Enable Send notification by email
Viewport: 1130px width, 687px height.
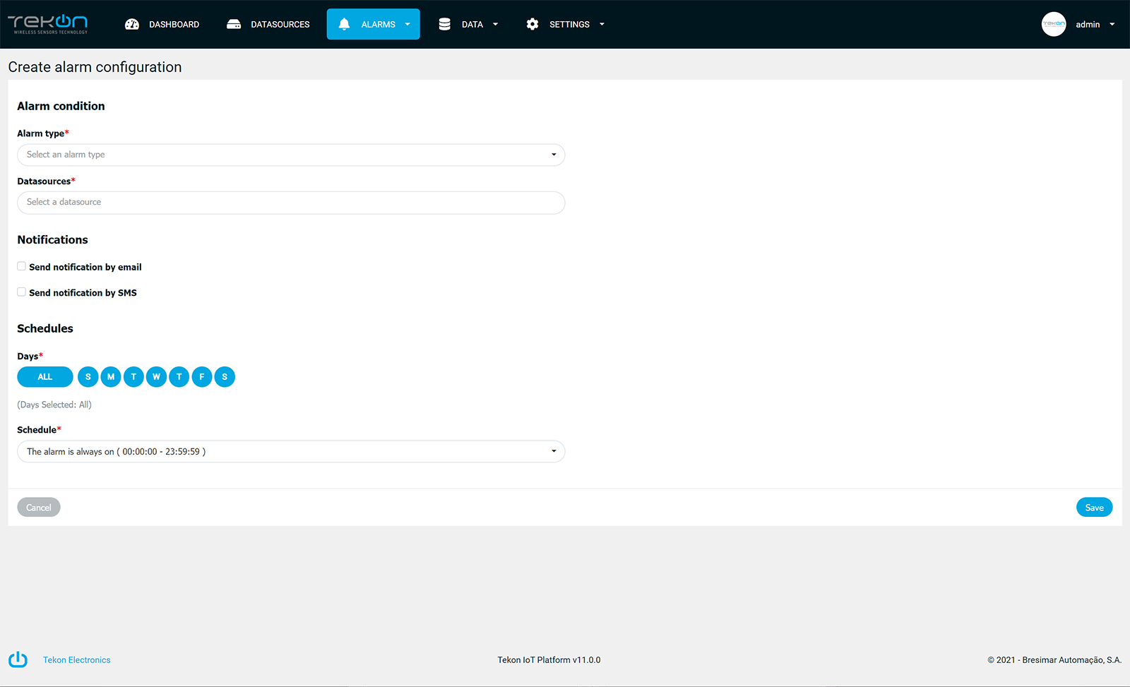[x=22, y=266]
